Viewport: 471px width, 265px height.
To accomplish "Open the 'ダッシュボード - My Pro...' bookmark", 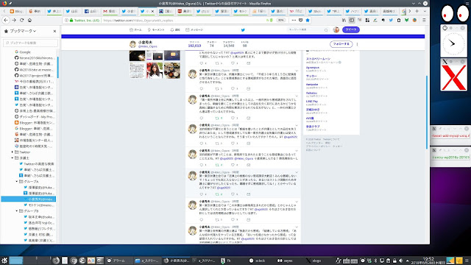I will coord(35,116).
